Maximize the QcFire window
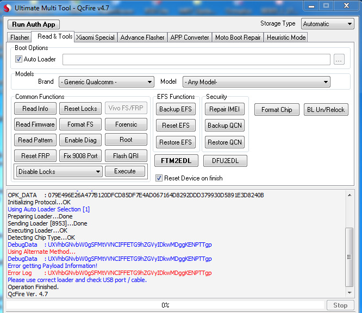The image size is (362, 313). point(326,6)
